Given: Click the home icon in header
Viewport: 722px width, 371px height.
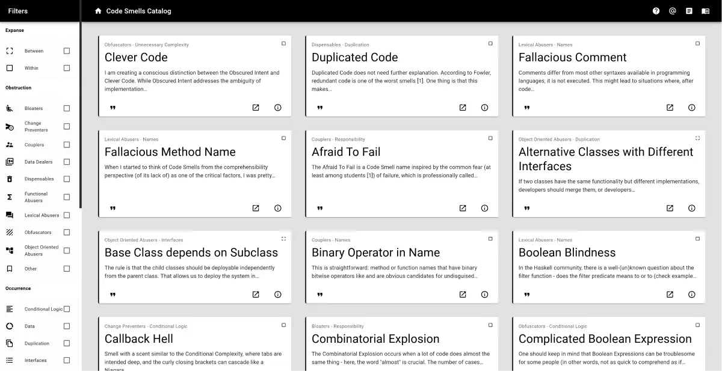Looking at the screenshot, I should (x=98, y=11).
